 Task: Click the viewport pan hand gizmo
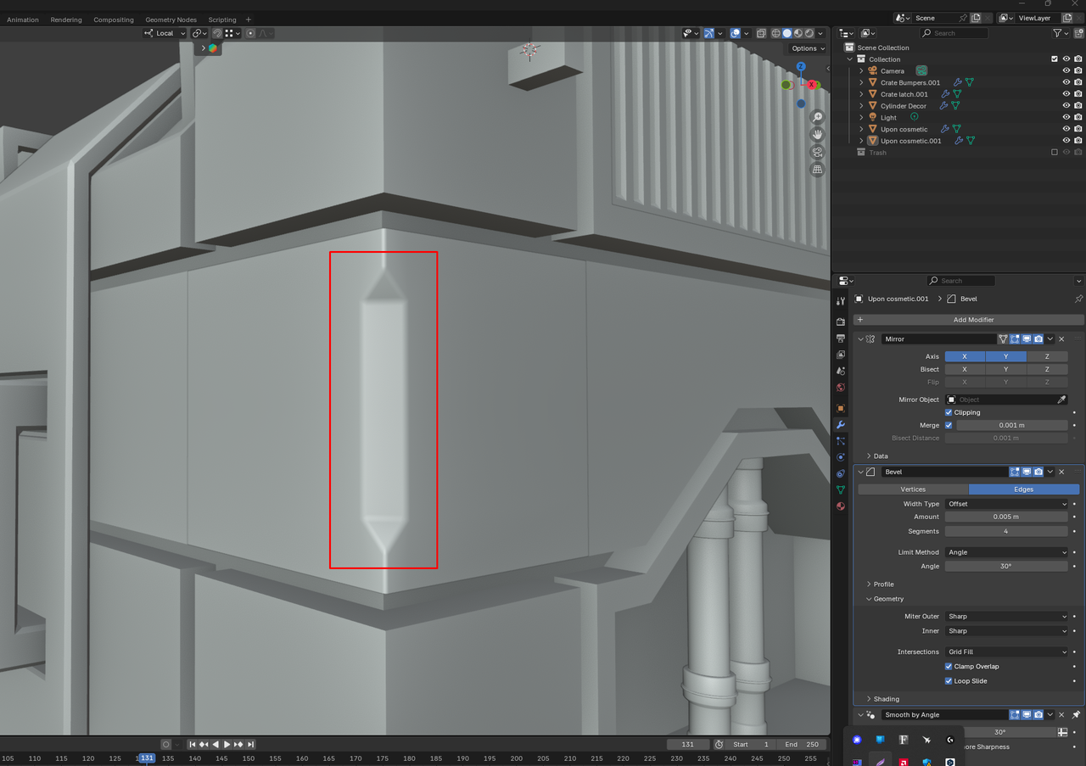click(x=818, y=135)
